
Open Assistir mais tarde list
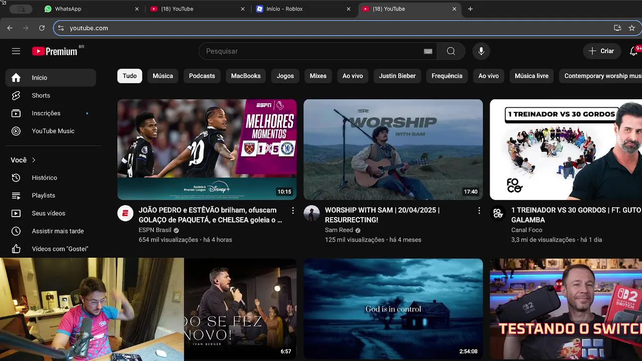pyautogui.click(x=51, y=231)
